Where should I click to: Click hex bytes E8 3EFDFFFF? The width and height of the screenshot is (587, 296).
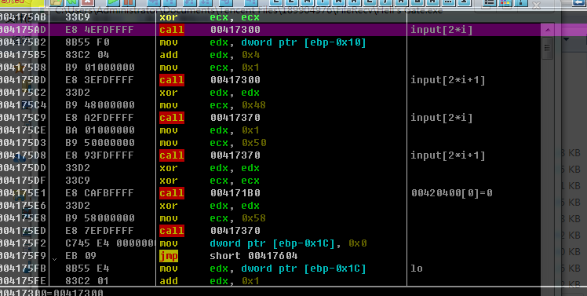click(x=100, y=80)
